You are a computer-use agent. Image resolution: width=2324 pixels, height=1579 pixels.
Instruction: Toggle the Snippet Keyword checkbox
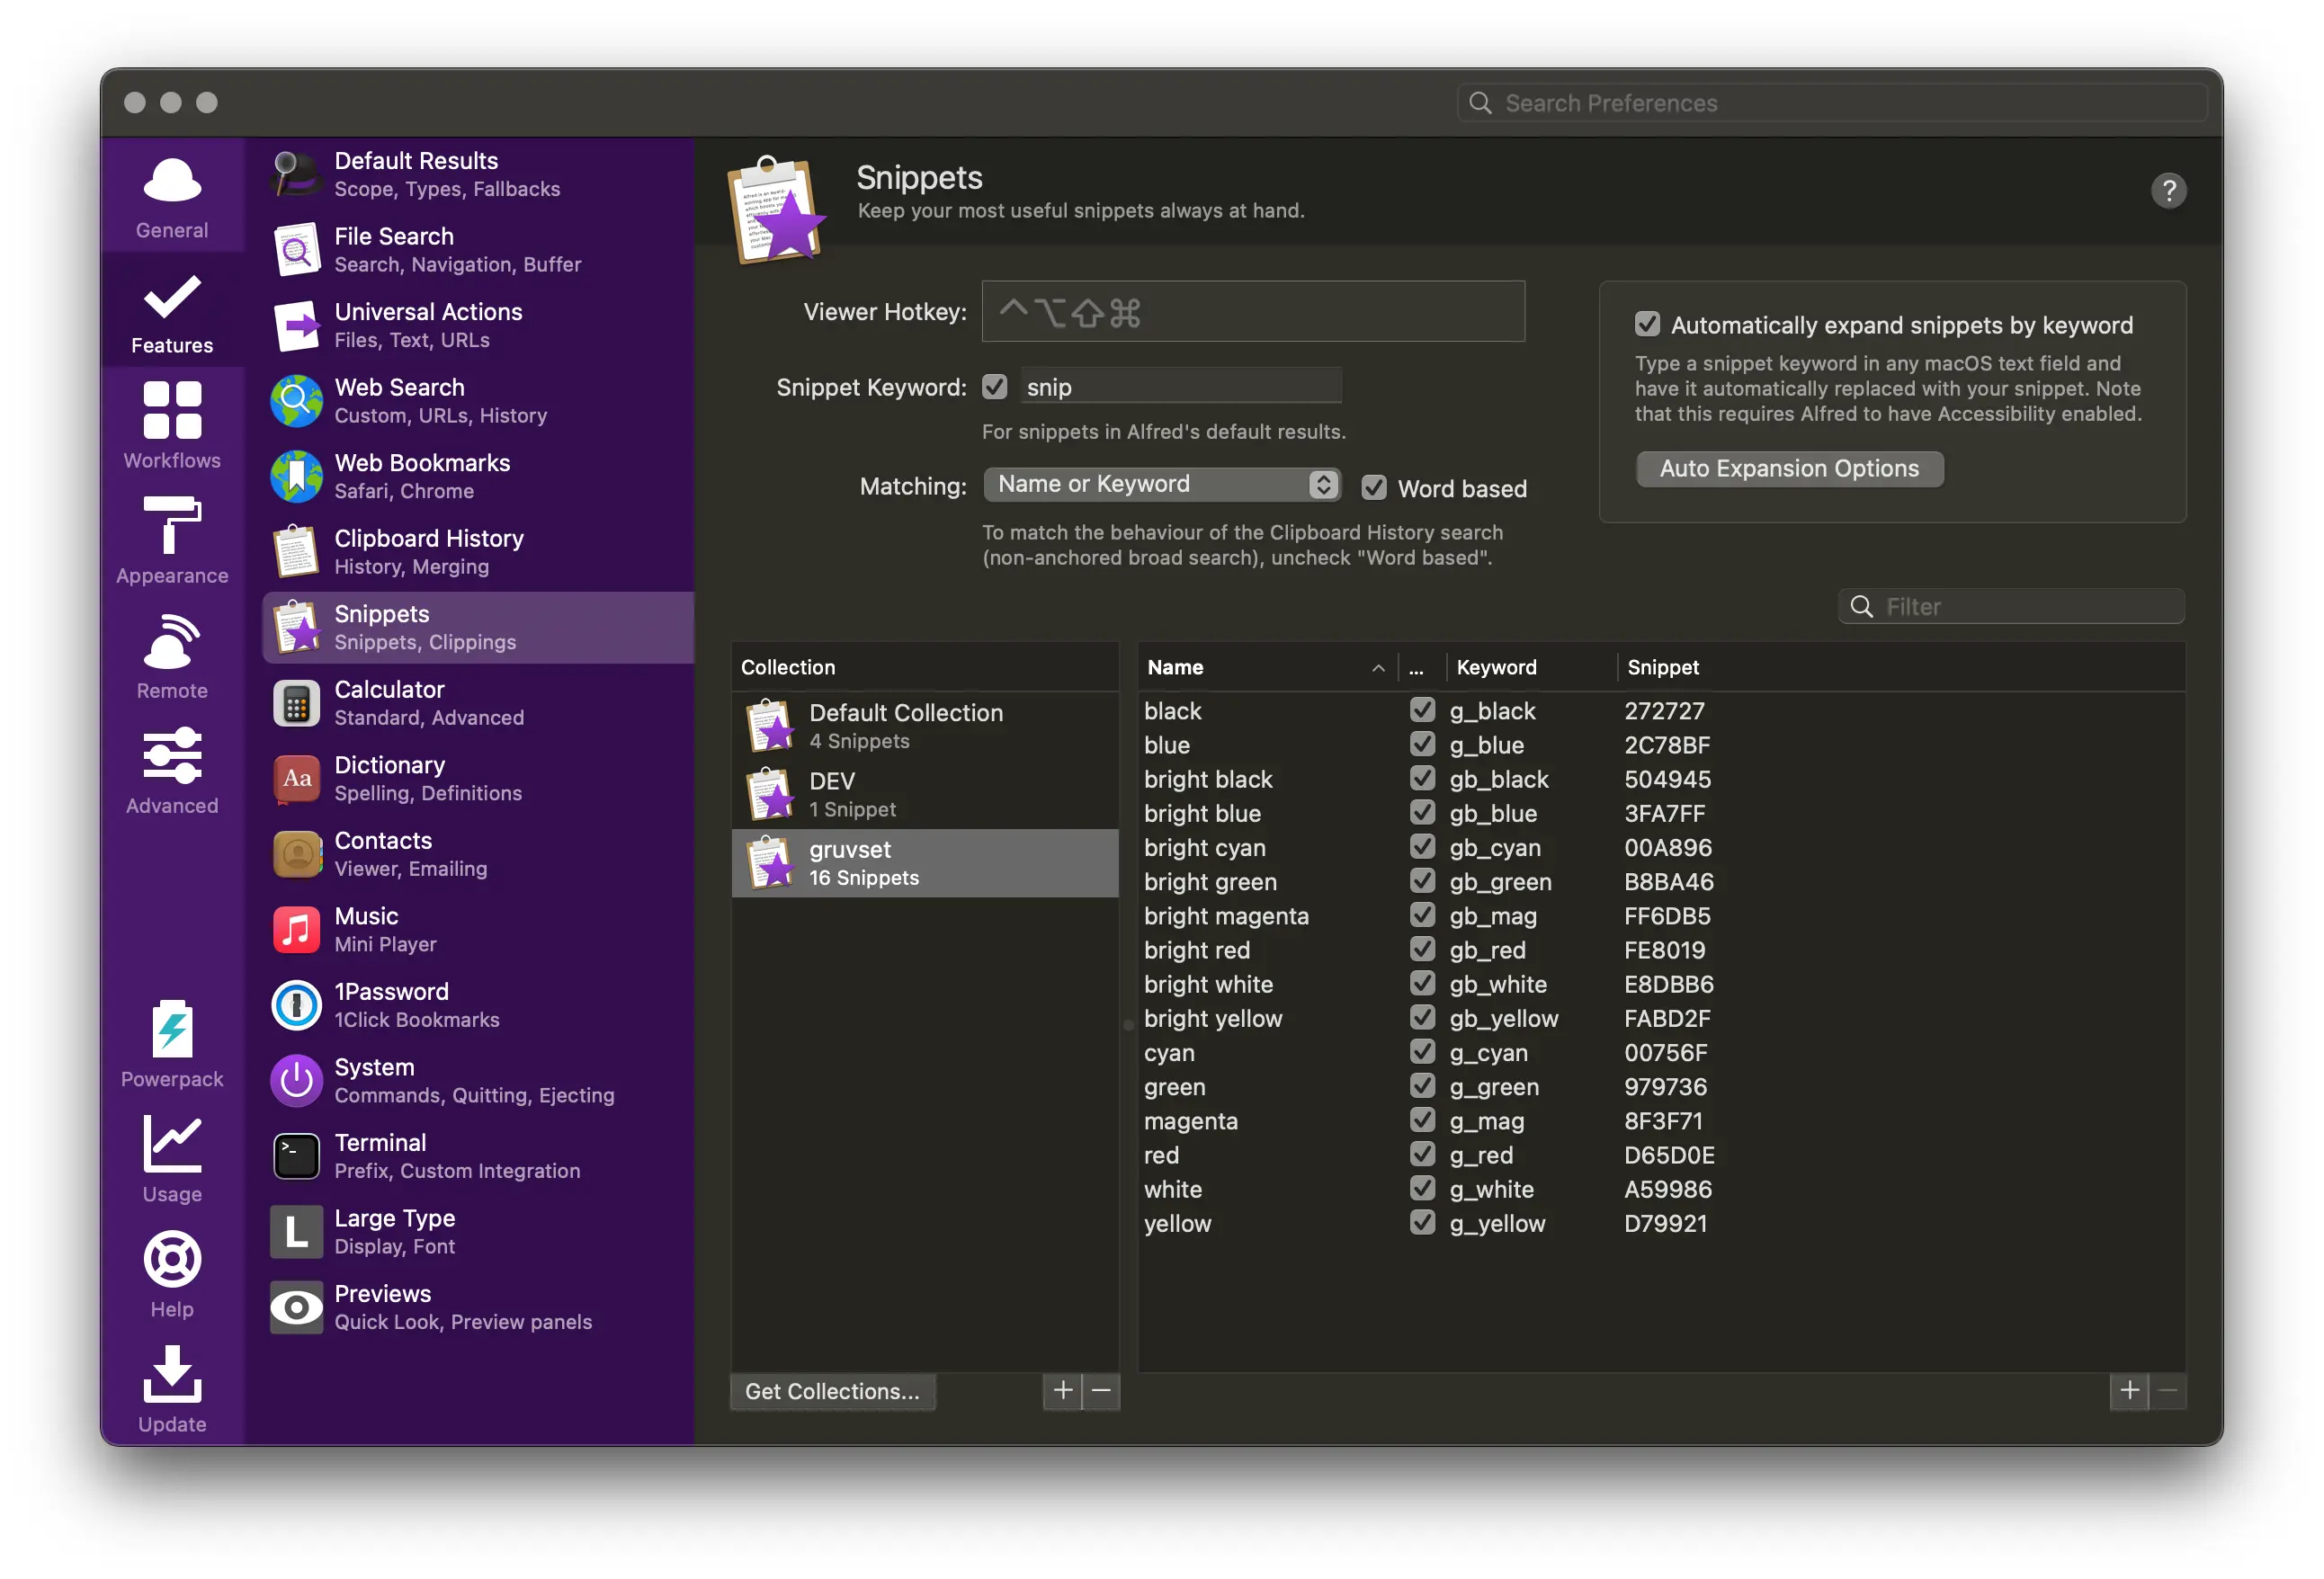point(994,386)
